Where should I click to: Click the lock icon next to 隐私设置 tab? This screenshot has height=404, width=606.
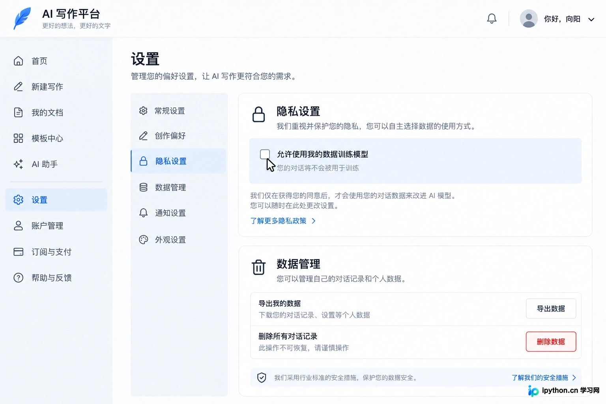point(144,161)
